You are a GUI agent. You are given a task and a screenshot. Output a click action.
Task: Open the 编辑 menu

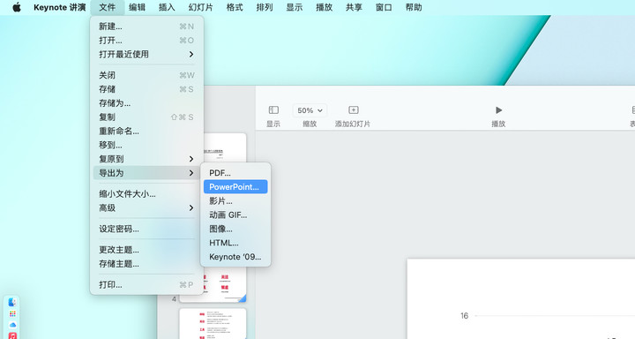pyautogui.click(x=137, y=7)
